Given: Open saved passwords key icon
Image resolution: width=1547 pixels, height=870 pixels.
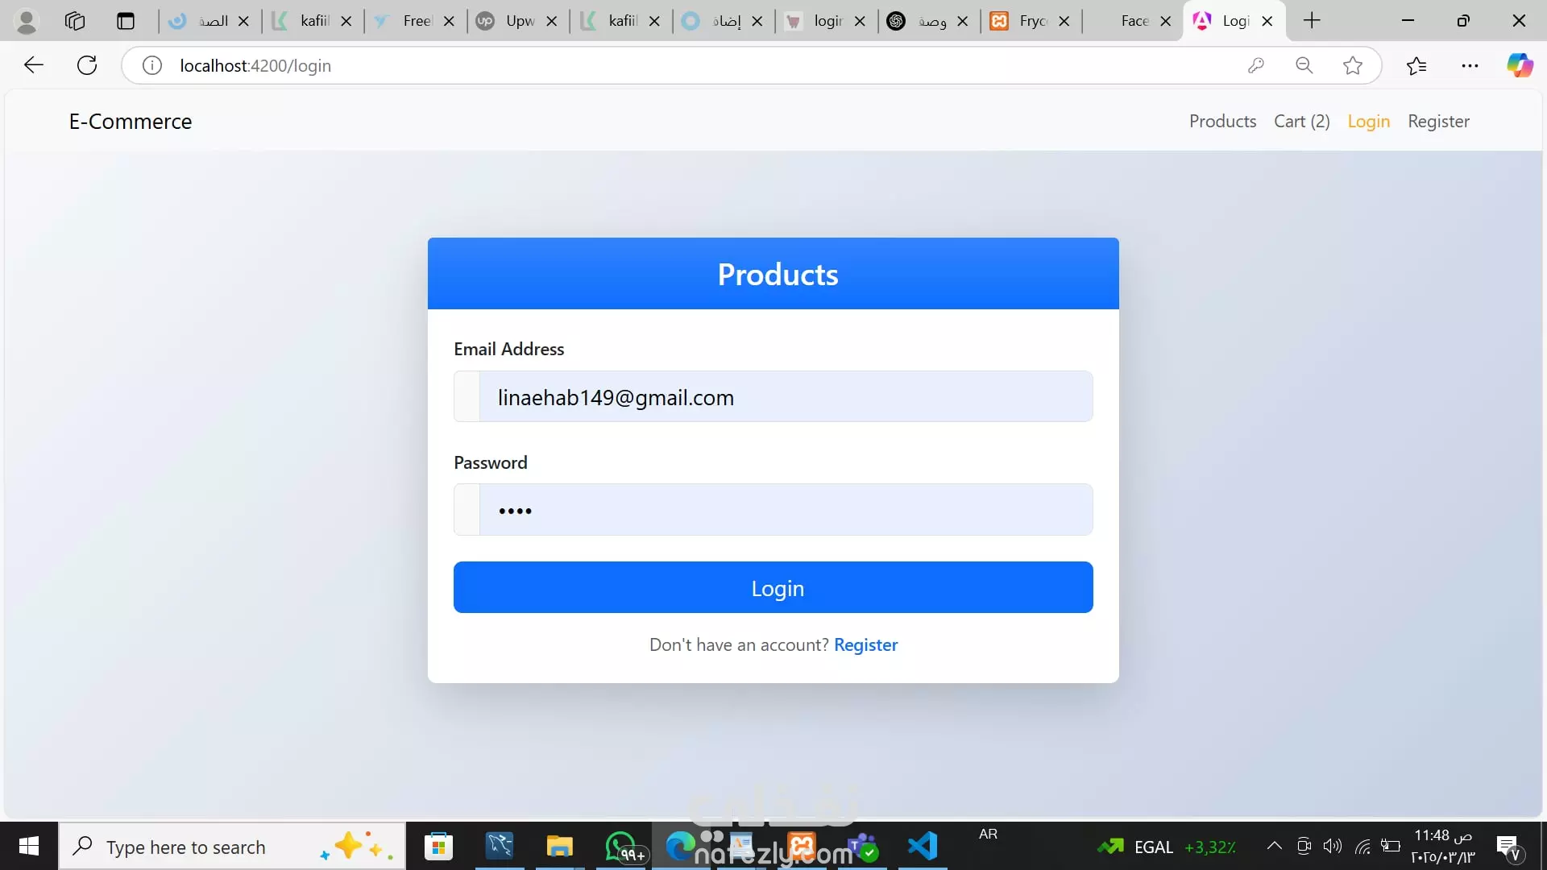Looking at the screenshot, I should click(x=1255, y=65).
